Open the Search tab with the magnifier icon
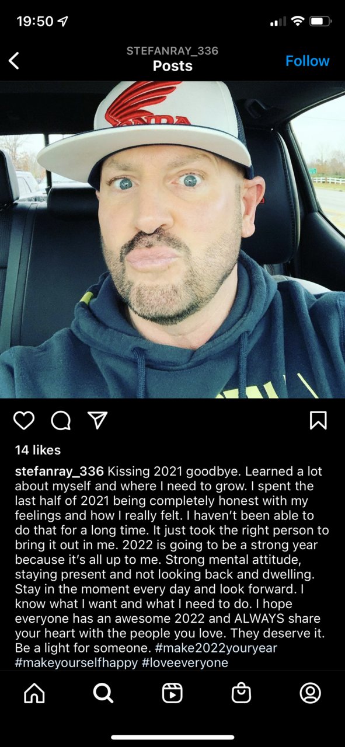Image resolution: width=345 pixels, height=747 pixels. 103,693
